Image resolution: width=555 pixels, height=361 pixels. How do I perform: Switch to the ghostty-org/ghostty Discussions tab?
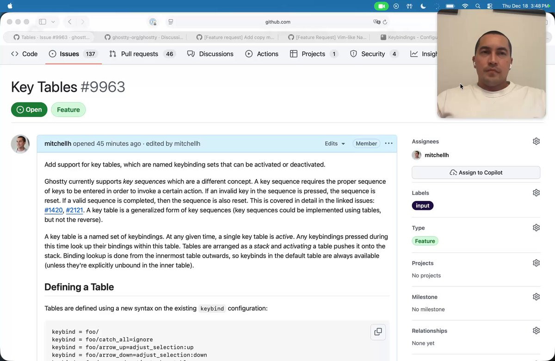click(x=143, y=37)
